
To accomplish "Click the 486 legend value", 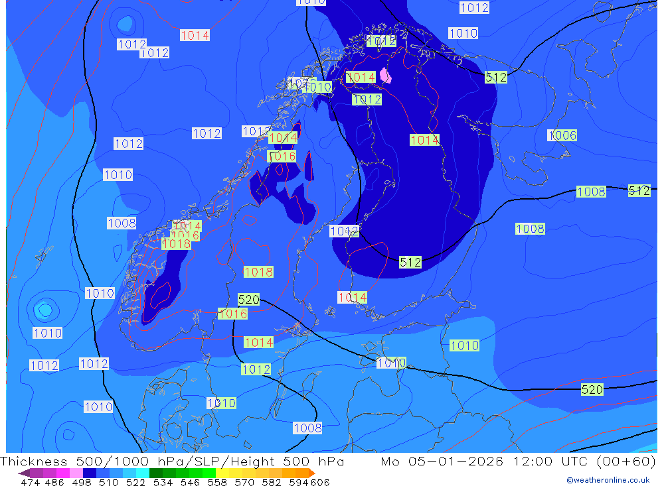I will 54,483.
